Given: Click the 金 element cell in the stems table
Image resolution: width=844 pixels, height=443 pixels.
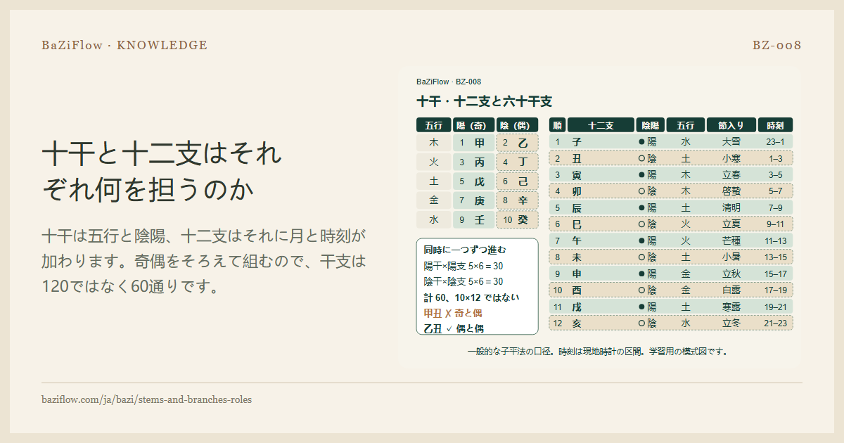Looking at the screenshot, I should coord(433,200).
